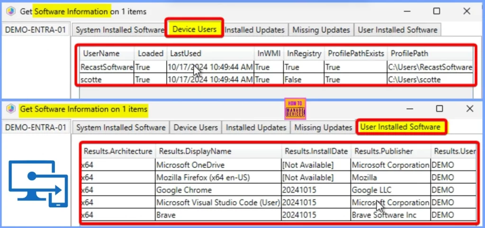Select the scotte username cell
The width and height of the screenshot is (485, 228).
[x=107, y=79]
